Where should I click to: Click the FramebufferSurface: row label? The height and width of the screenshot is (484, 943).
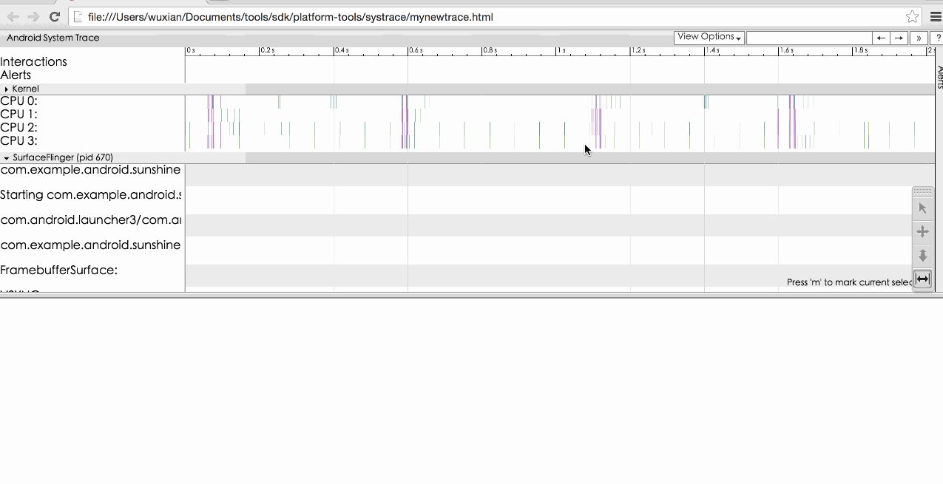pos(59,270)
